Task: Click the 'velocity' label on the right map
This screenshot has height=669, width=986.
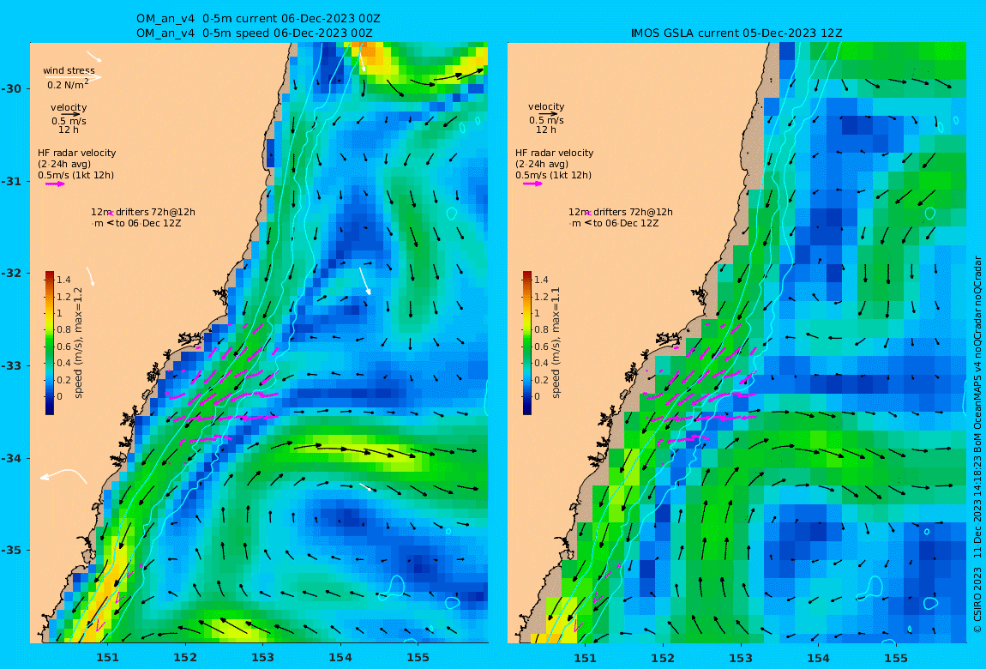Action: pyautogui.click(x=546, y=107)
